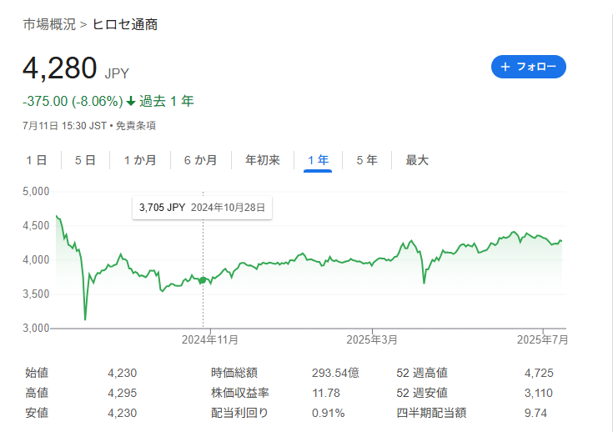Open the 市場概況 breadcrumb link

[49, 24]
